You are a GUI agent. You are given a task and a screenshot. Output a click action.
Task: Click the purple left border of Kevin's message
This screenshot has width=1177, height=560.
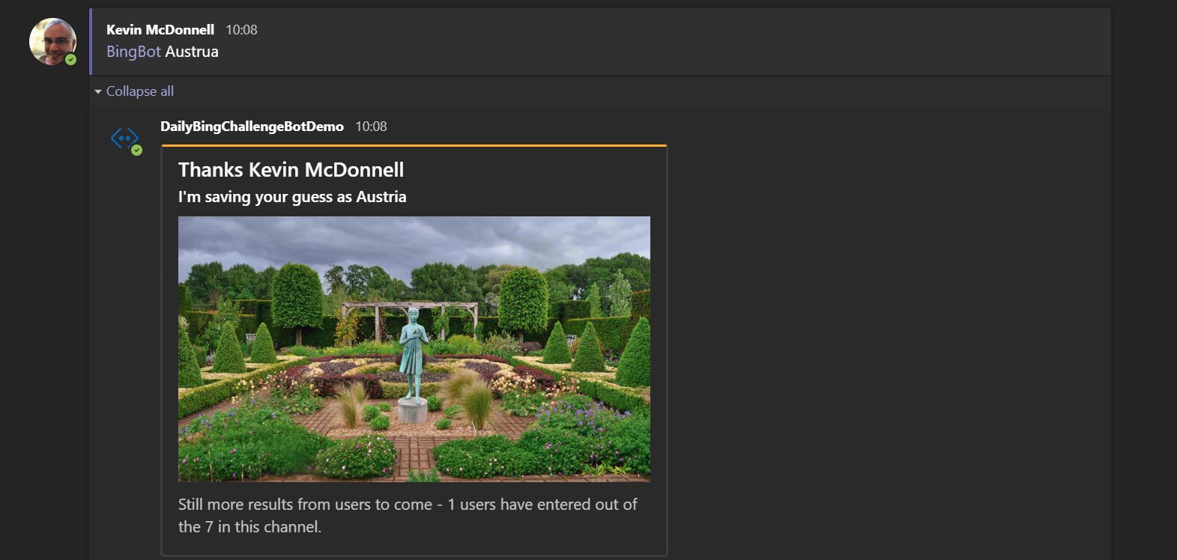pyautogui.click(x=91, y=41)
